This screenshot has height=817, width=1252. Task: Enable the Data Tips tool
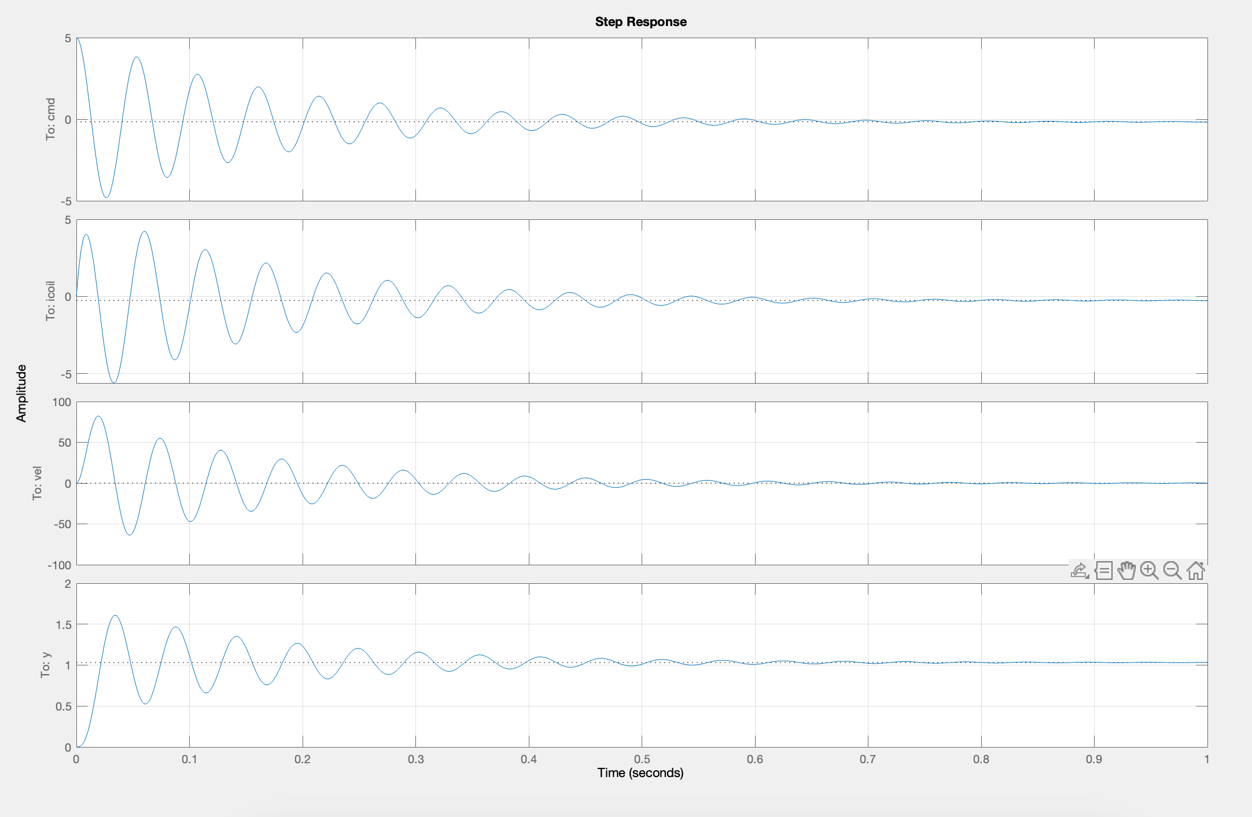tap(1103, 571)
